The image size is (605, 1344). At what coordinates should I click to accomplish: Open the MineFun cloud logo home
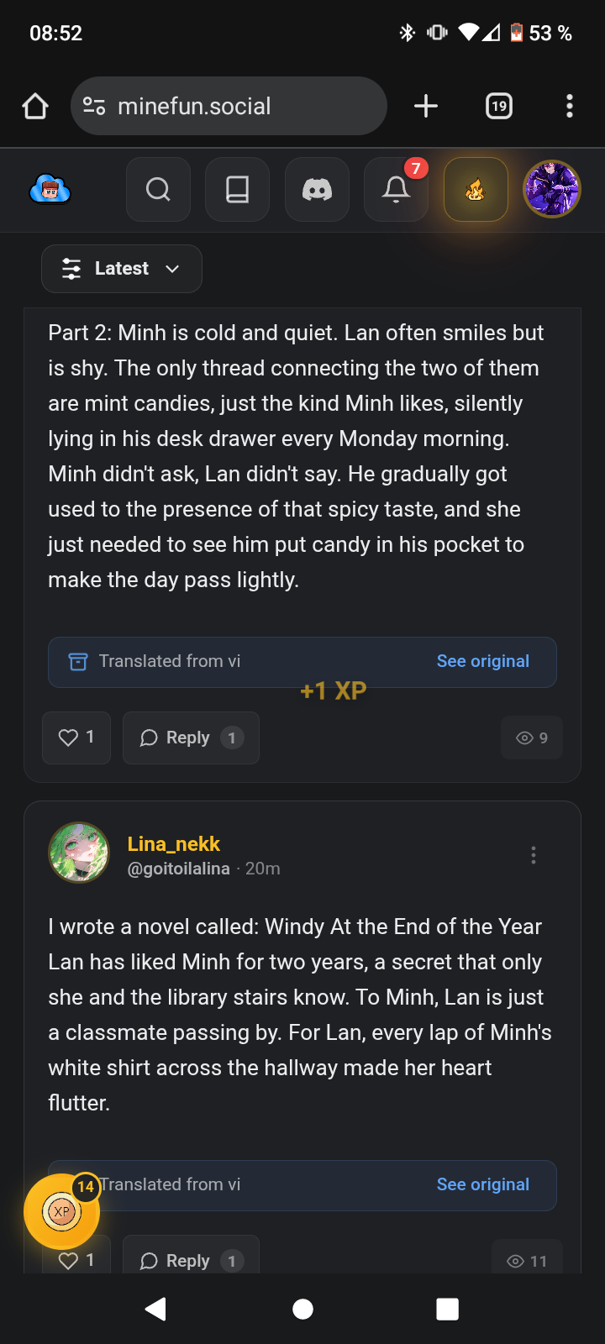click(x=50, y=190)
